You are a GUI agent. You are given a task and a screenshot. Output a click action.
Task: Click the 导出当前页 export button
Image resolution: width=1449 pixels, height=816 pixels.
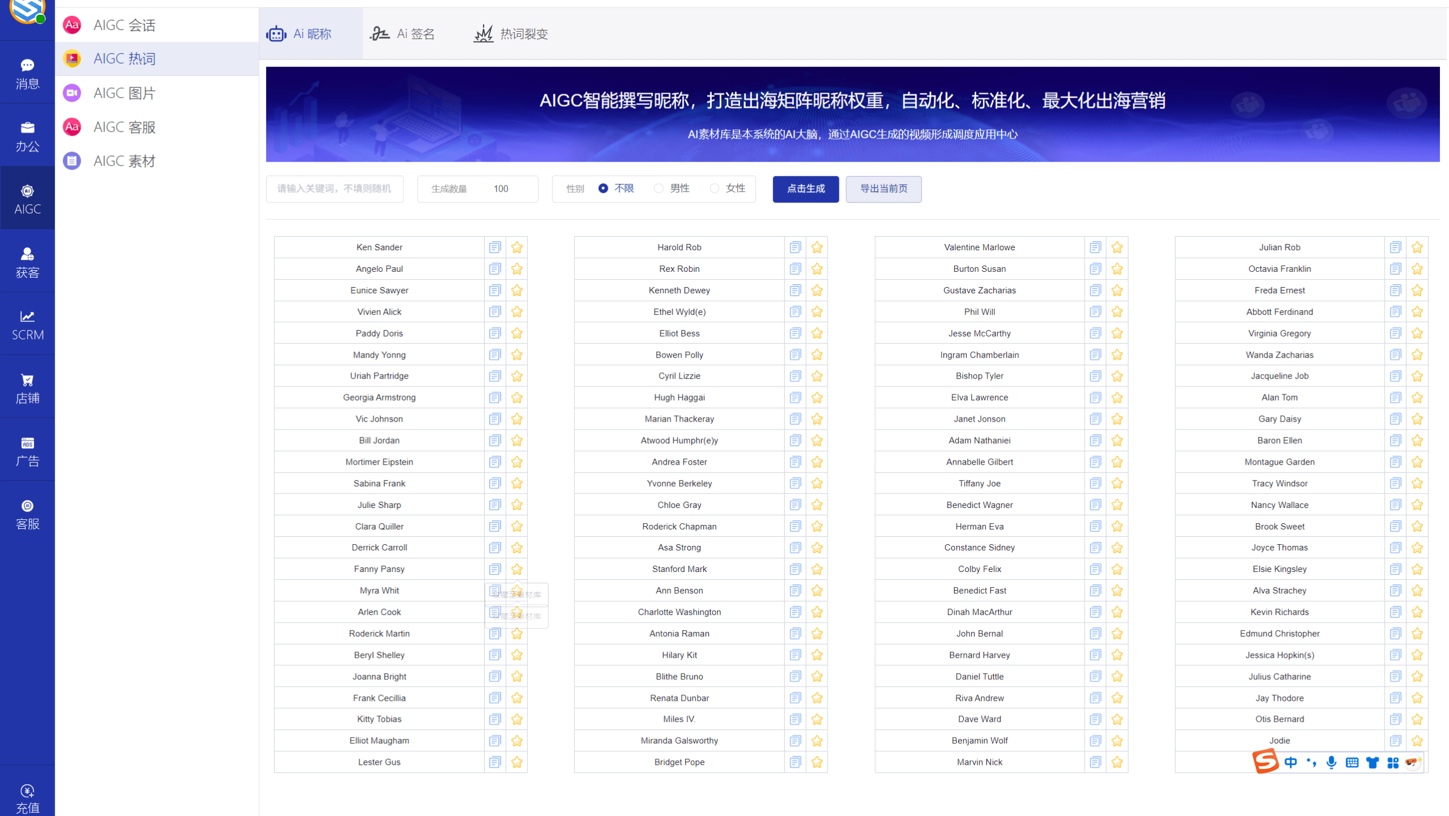883,189
